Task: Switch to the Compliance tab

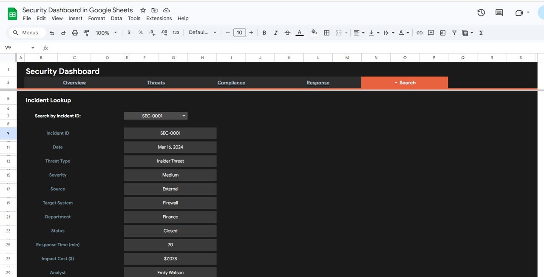Action: pos(231,83)
